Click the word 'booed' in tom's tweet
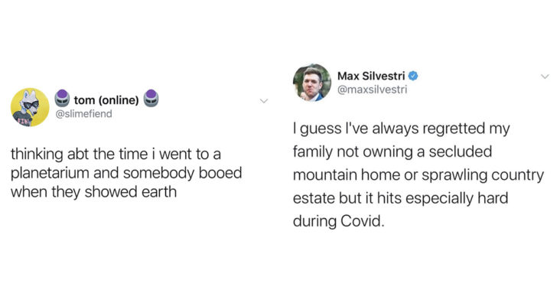The image size is (560, 293). point(220,173)
